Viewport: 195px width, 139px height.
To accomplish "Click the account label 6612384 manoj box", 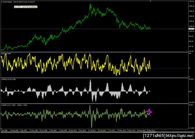I will (26, 7).
